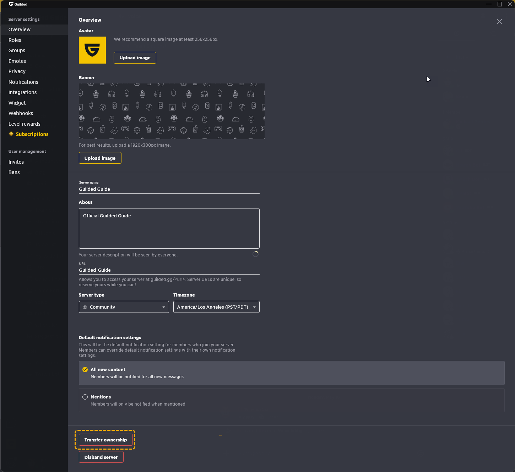Click the Subscriptions diamond icon
Image resolution: width=515 pixels, height=472 pixels.
[11, 134]
